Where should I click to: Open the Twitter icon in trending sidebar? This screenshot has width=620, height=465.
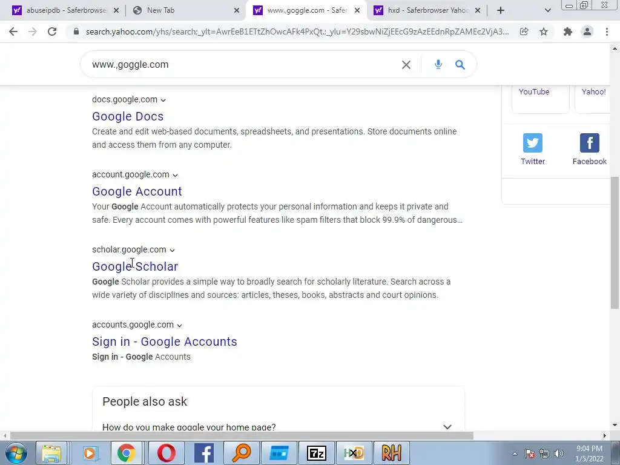point(533,143)
